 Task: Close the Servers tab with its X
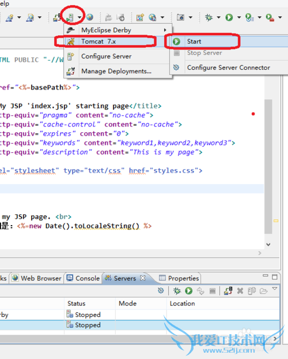click(143, 278)
